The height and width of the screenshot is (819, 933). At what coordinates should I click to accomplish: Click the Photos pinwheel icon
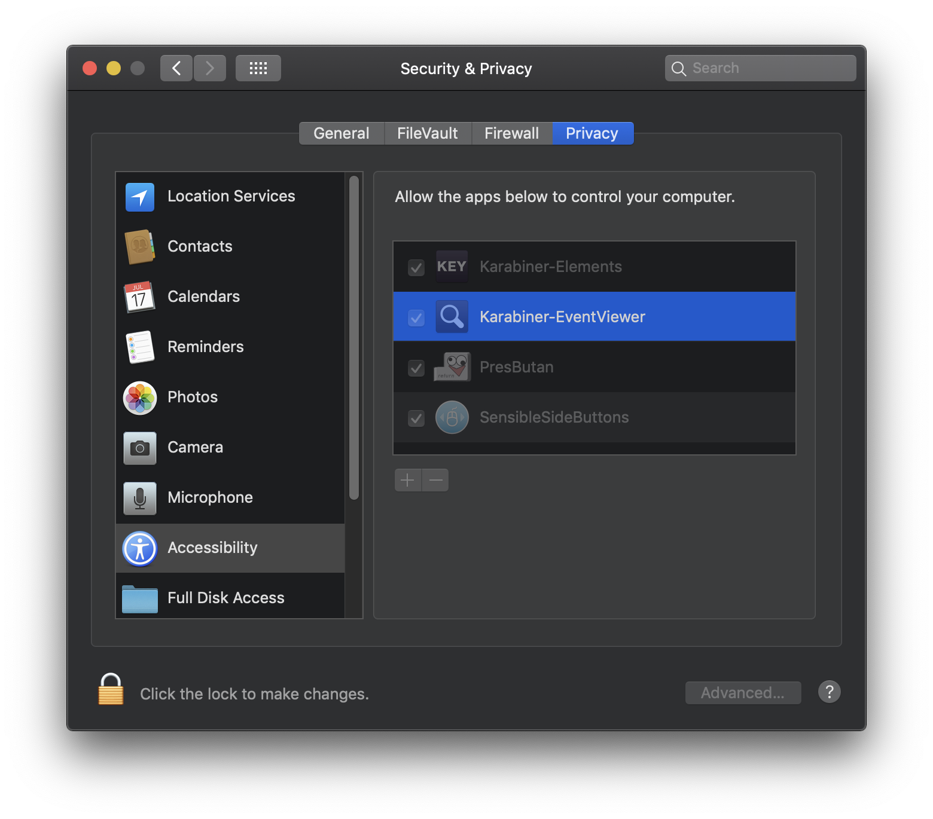140,398
